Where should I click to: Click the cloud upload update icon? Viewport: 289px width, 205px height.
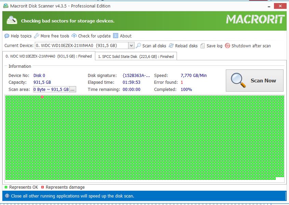pyautogui.click(x=74, y=36)
